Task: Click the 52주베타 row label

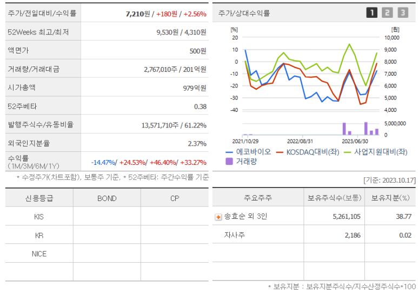Action: (22, 106)
